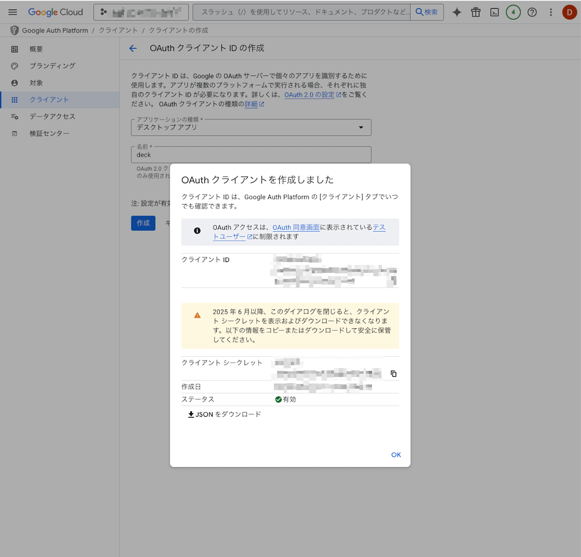
Task: Click the OAuth クライアント ID の作成 heading
Action: click(x=207, y=48)
